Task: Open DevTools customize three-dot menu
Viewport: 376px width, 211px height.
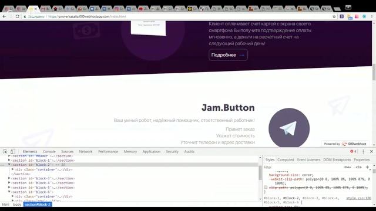Action: pos(363,151)
